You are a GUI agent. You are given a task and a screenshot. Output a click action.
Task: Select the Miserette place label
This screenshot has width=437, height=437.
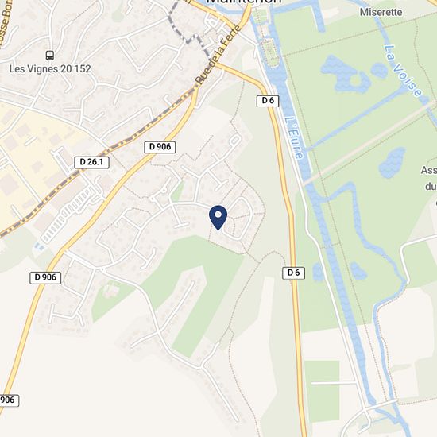(381, 12)
